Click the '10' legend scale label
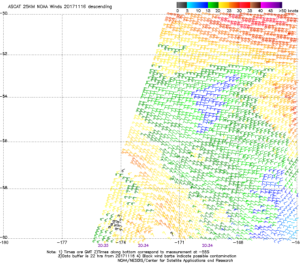 pyautogui.click(x=198, y=11)
